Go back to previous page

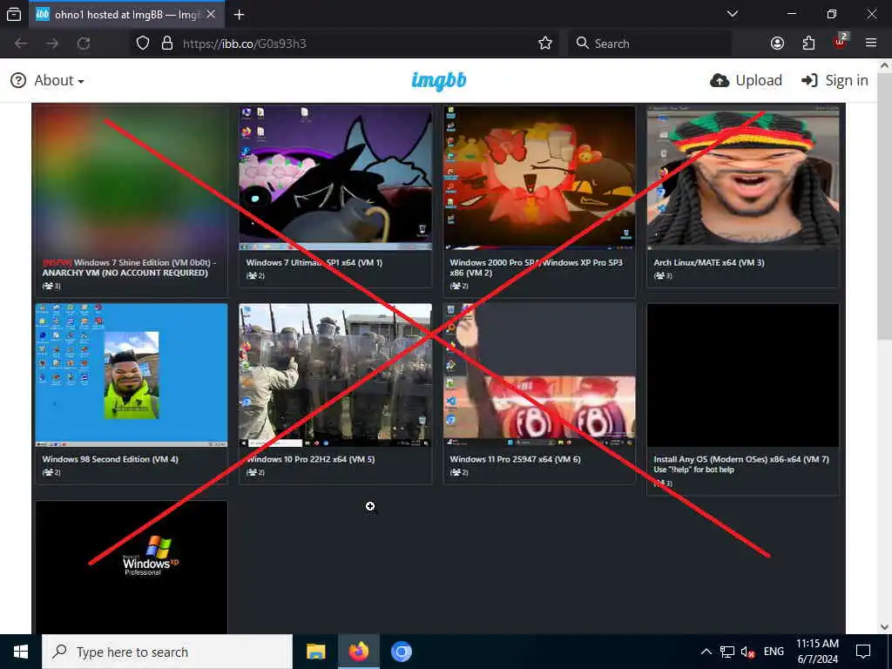point(21,44)
